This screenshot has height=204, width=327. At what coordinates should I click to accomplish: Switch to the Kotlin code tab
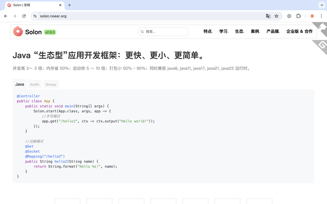tap(35, 84)
